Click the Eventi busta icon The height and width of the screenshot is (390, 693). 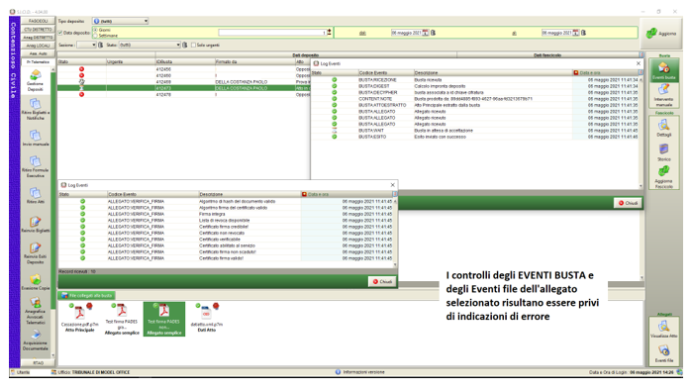coord(664,70)
